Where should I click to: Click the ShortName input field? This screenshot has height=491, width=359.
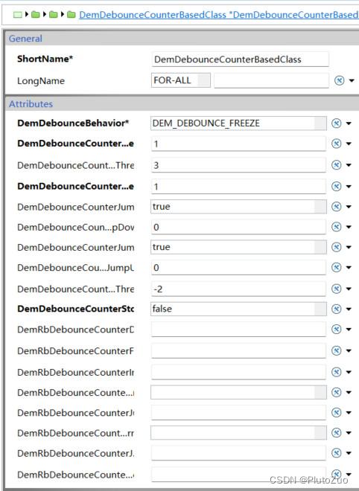point(240,60)
